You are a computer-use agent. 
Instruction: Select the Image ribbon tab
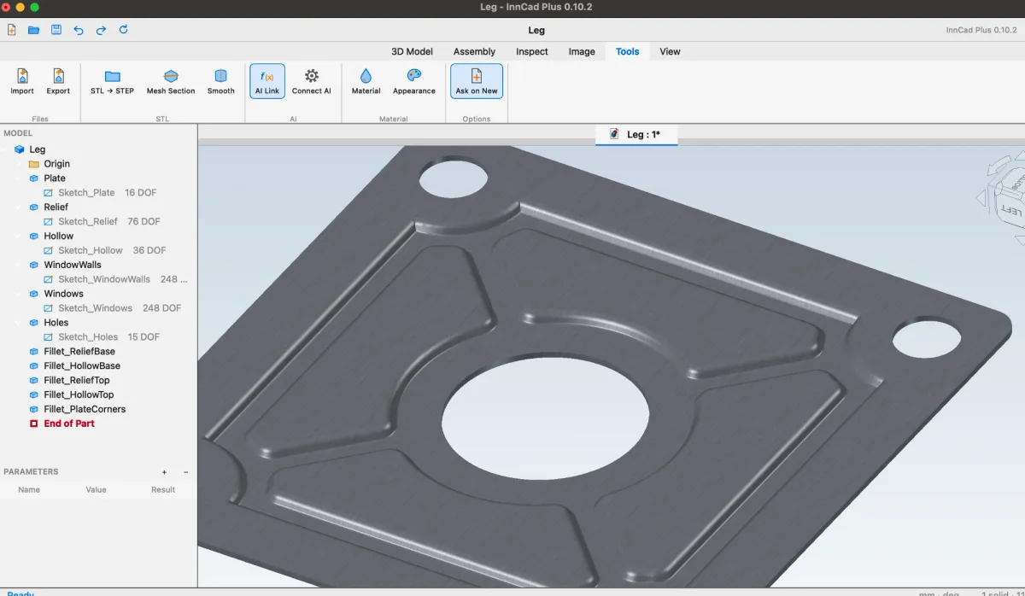(582, 51)
